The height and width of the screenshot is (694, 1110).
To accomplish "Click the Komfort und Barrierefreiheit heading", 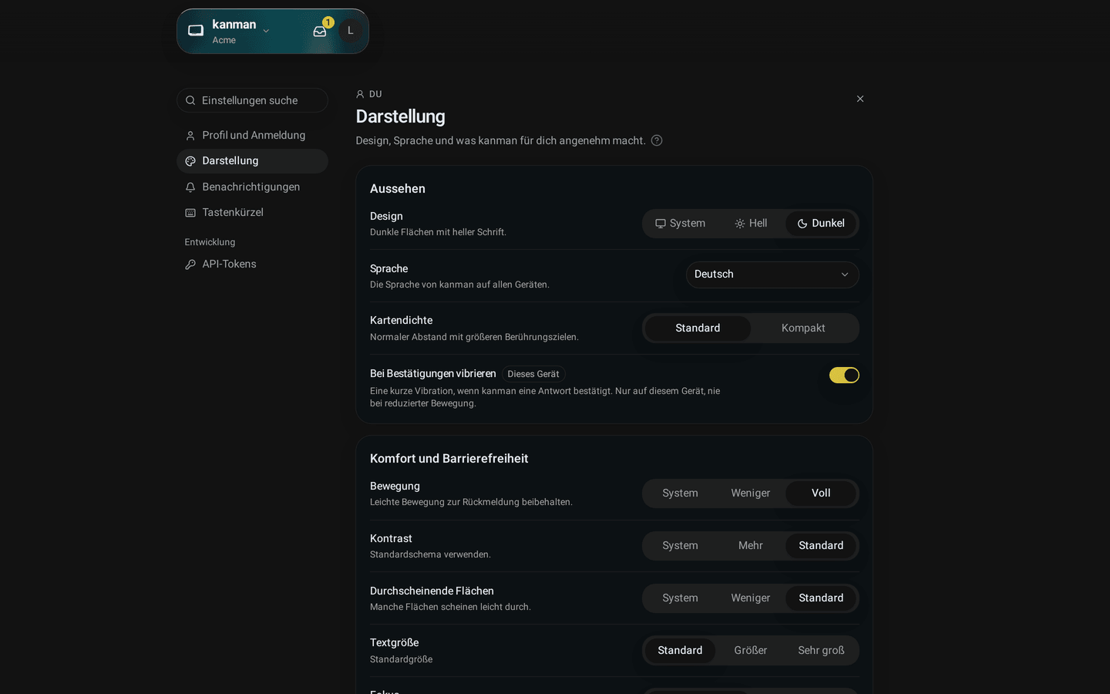I will [x=449, y=459].
